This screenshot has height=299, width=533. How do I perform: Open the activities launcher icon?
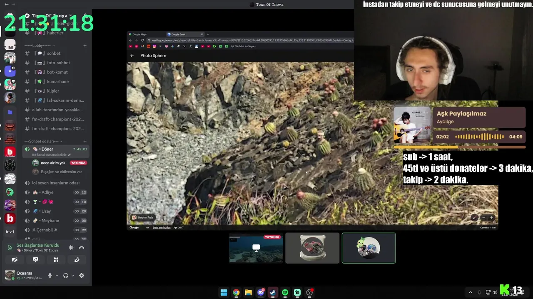coord(56,260)
